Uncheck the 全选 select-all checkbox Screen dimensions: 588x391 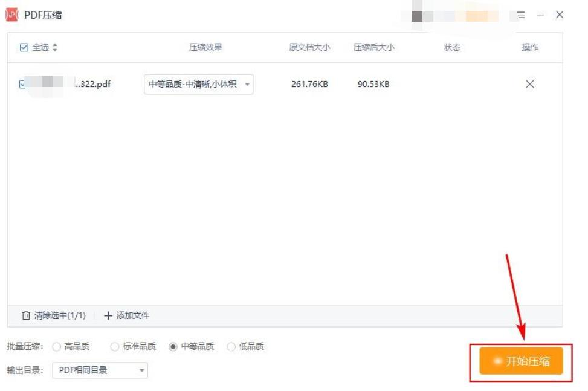24,48
